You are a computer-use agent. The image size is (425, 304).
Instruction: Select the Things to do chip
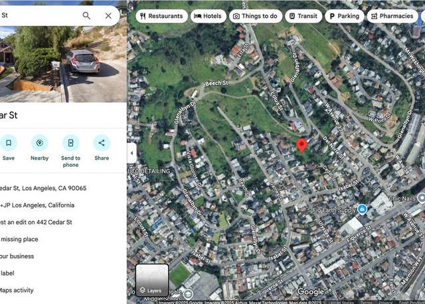click(256, 16)
